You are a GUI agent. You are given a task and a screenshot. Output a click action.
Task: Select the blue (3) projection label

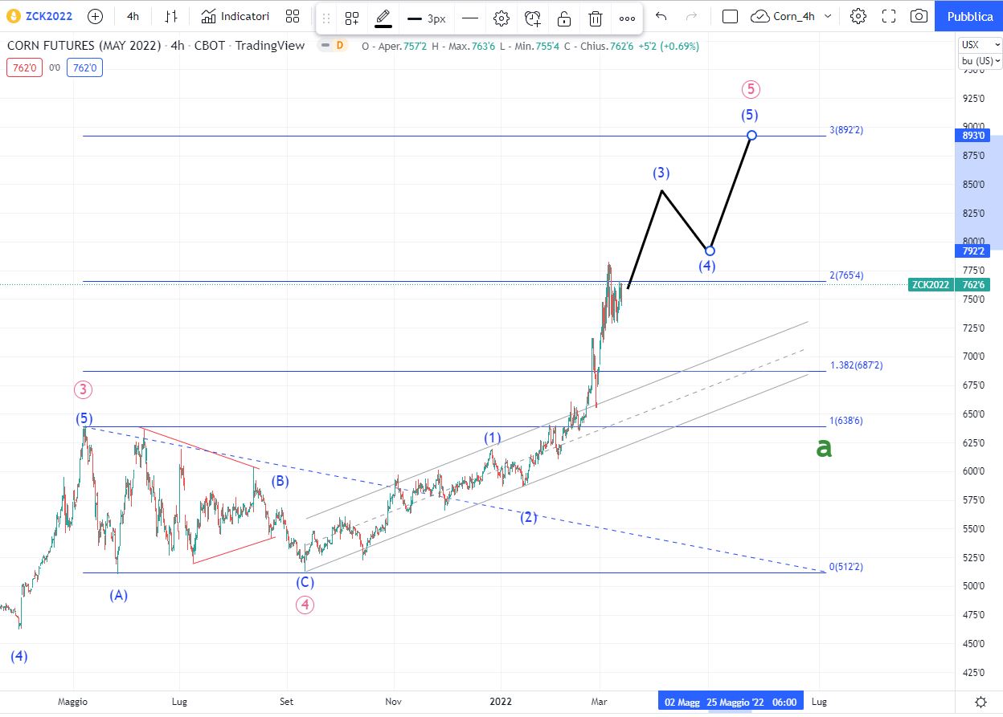(x=661, y=173)
